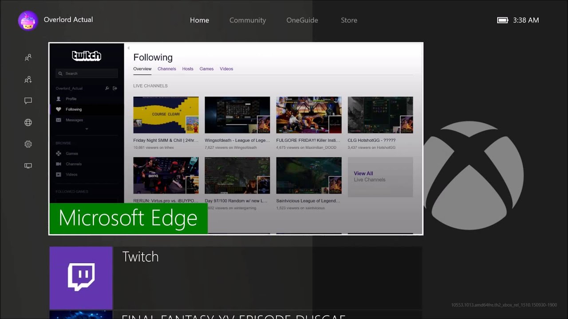
Task: Select the Overview tab under Following
Action: tap(142, 69)
